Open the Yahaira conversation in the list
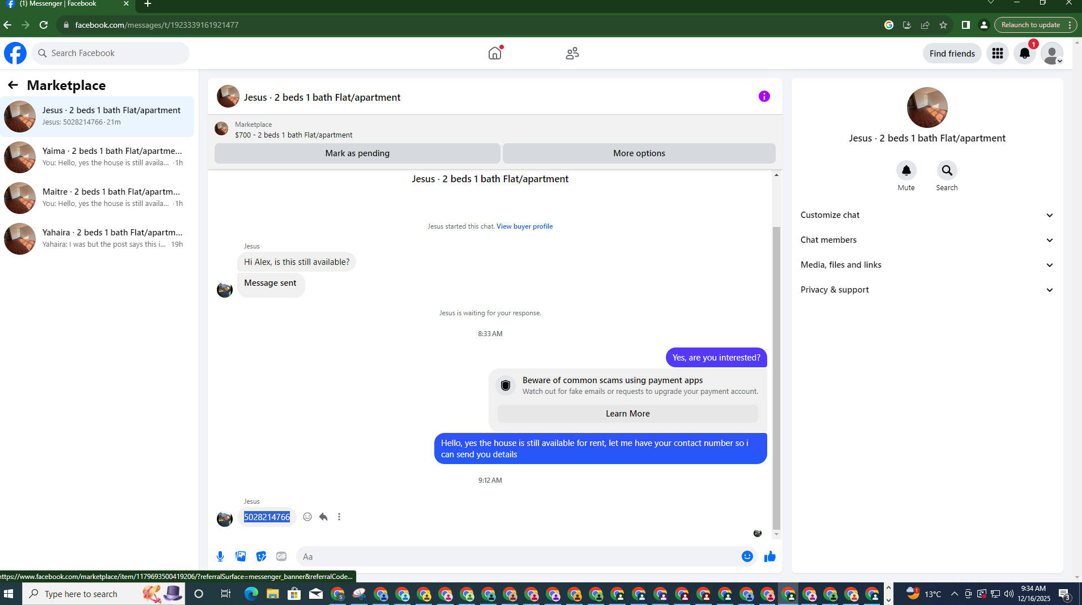 point(97,239)
